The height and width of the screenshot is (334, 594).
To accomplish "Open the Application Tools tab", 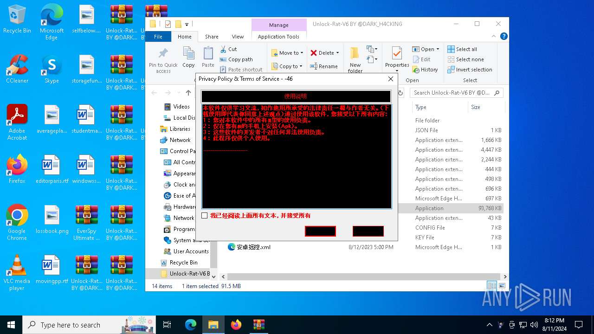I will point(278,37).
